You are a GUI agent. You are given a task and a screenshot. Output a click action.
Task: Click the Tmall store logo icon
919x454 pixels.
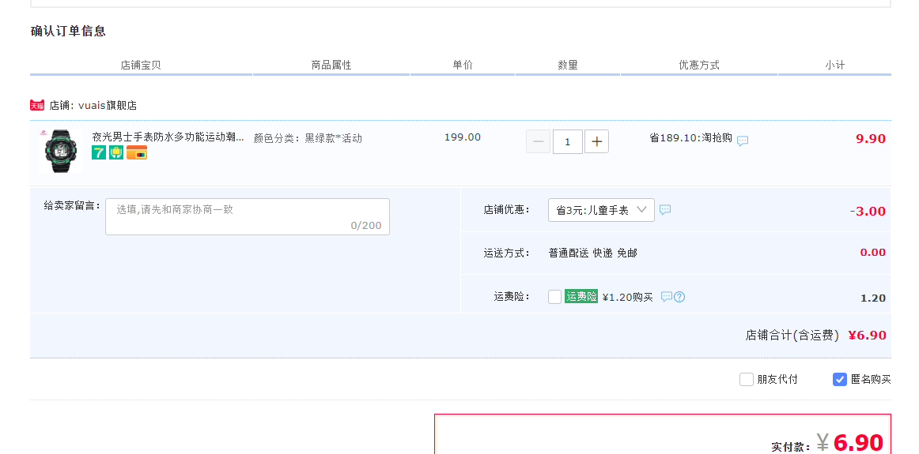point(37,105)
